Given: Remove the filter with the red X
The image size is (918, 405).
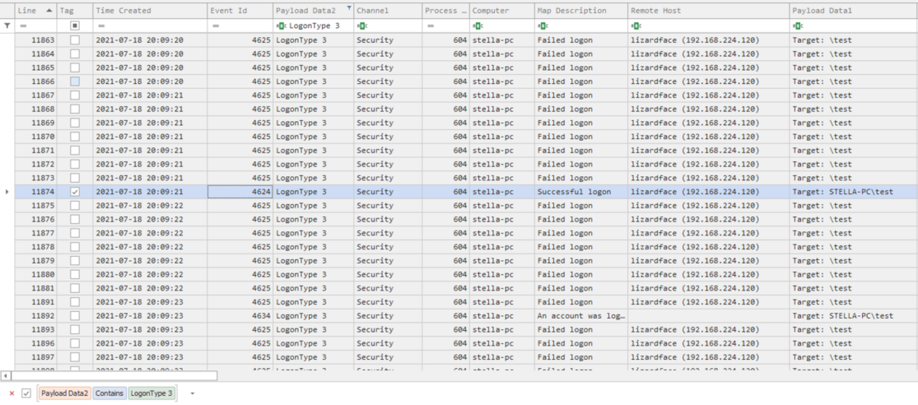Looking at the screenshot, I should pyautogui.click(x=11, y=393).
